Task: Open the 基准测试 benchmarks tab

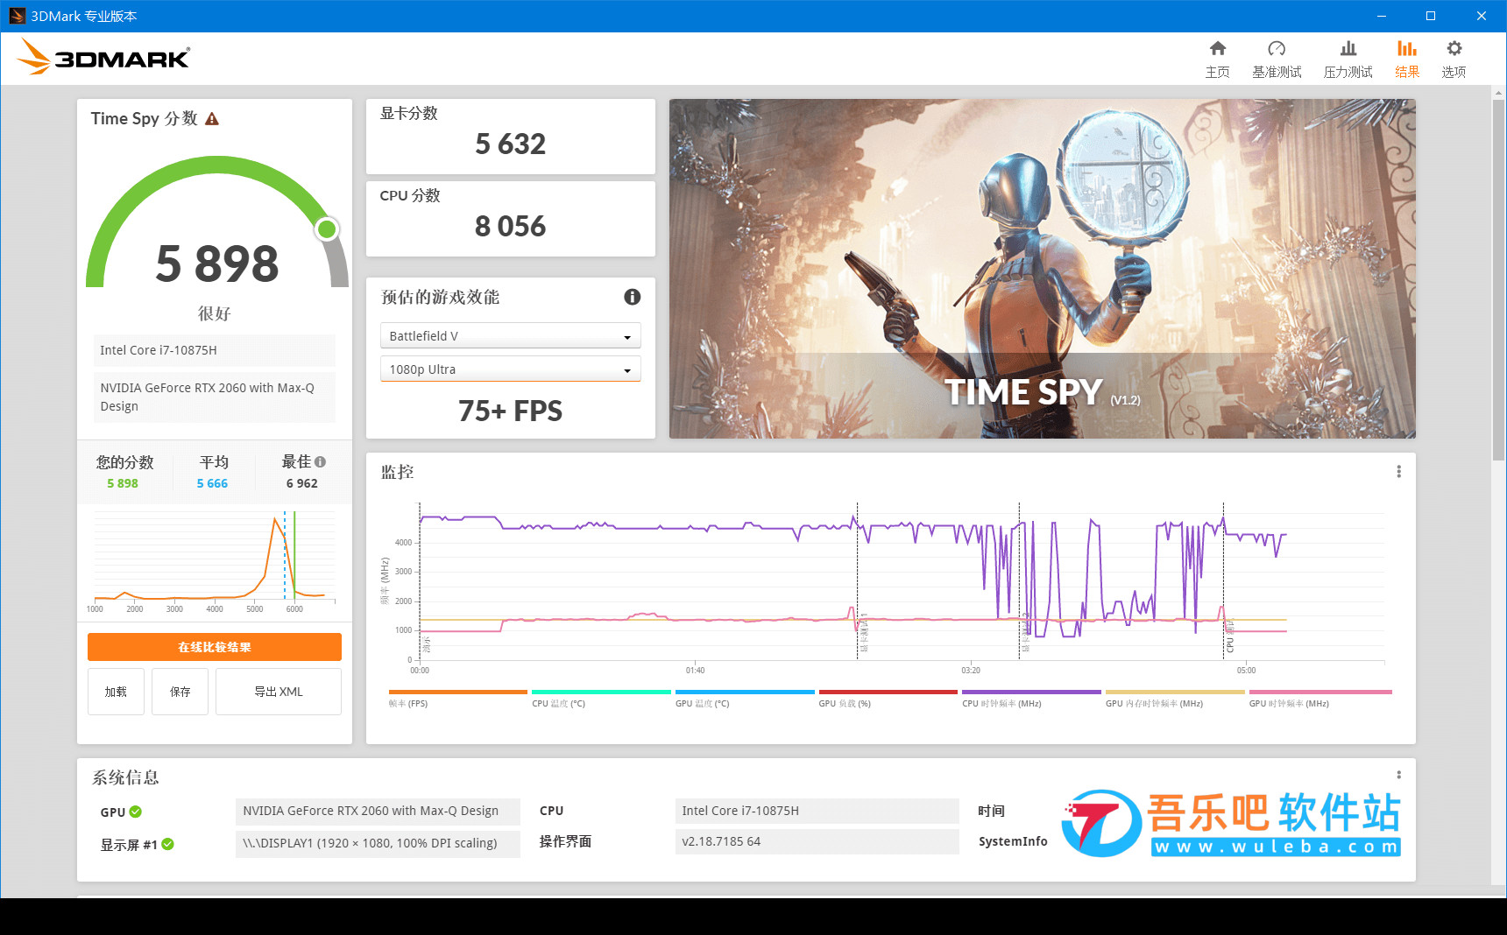Action: point(1277,60)
